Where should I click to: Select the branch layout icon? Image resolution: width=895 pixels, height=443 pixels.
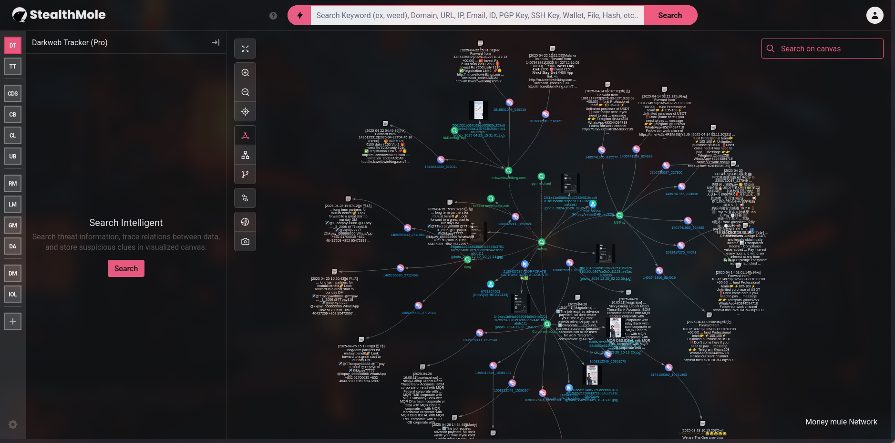click(x=245, y=174)
